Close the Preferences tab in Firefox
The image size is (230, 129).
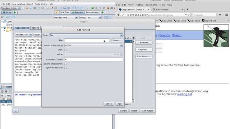click(x=182, y=9)
